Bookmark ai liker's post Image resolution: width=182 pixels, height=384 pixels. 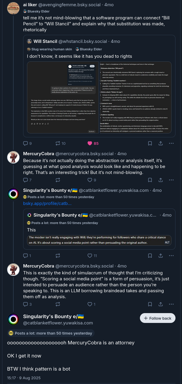pos(150,143)
